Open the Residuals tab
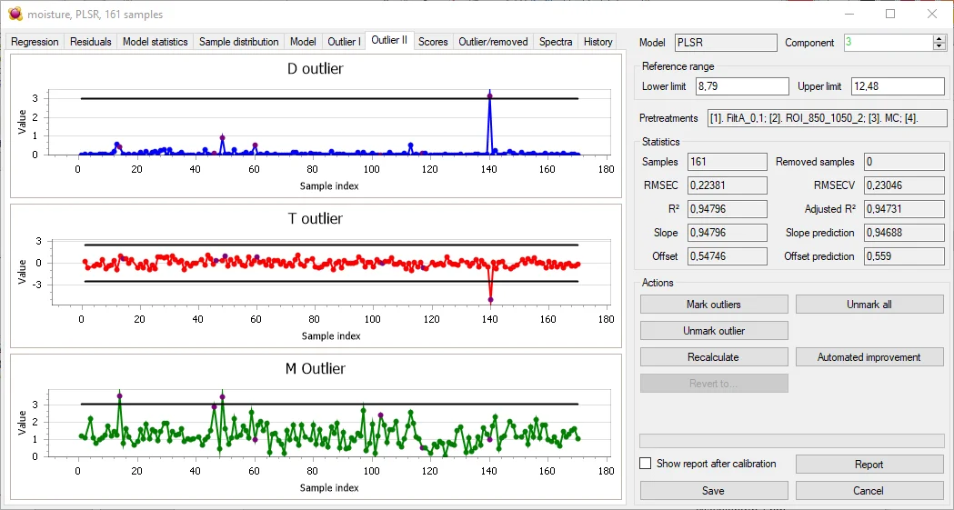954x510 pixels. [x=91, y=42]
